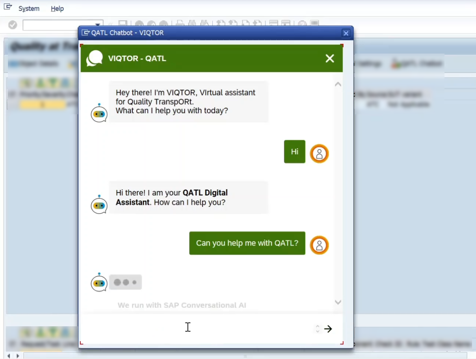Viewport: 476px width, 359px height.
Task: Expand the input stepper up chevron
Action: 318,327
